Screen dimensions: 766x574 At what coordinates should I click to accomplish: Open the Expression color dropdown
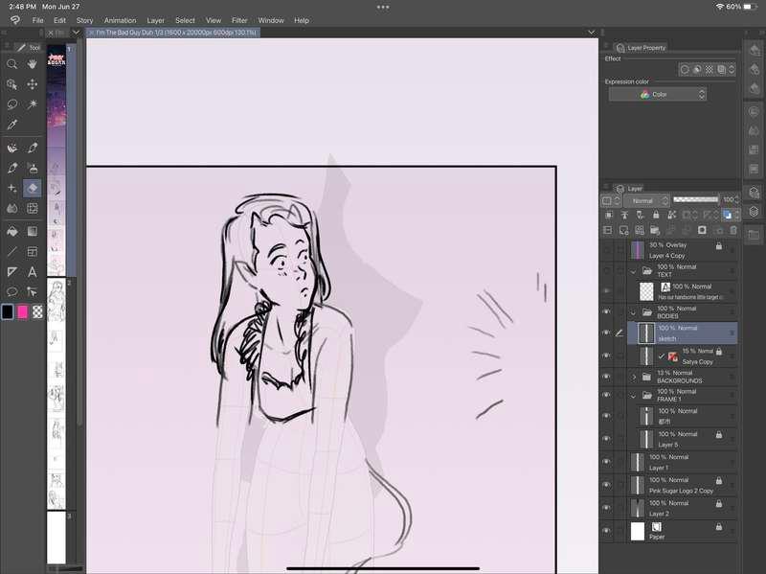pos(658,94)
